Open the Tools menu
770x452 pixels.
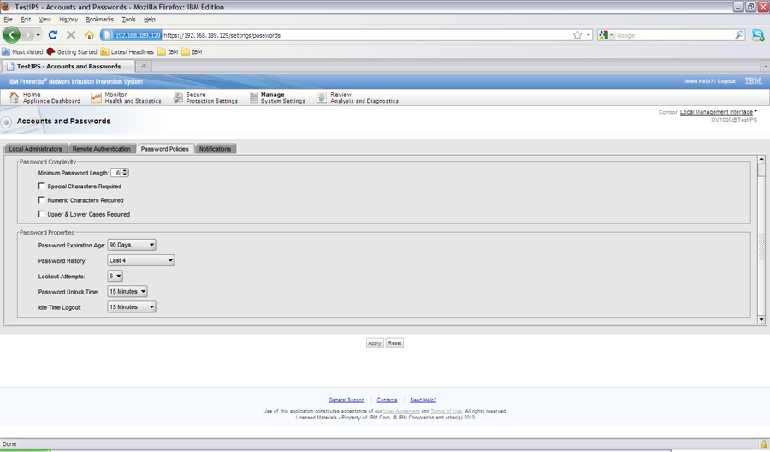pyautogui.click(x=128, y=19)
